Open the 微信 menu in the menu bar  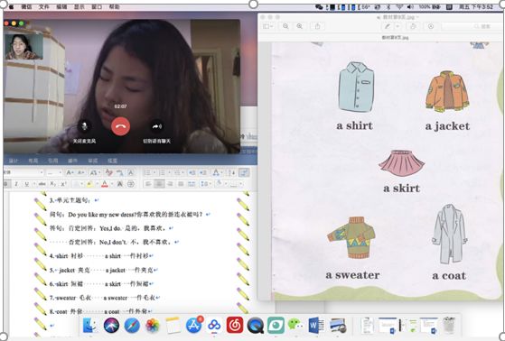tap(26, 6)
